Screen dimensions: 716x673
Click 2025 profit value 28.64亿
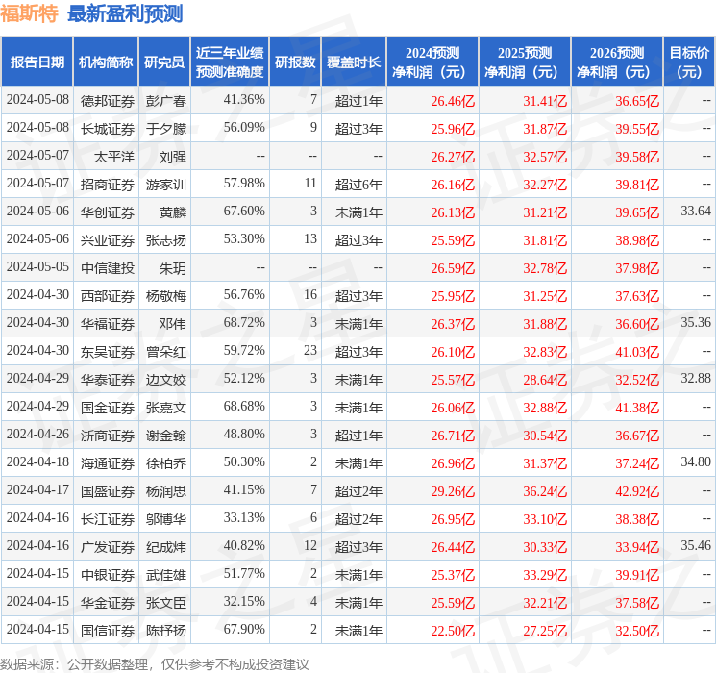(545, 380)
